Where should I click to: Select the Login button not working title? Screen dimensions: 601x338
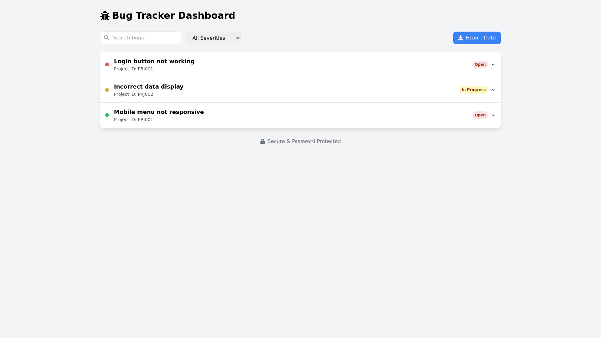pyautogui.click(x=154, y=61)
